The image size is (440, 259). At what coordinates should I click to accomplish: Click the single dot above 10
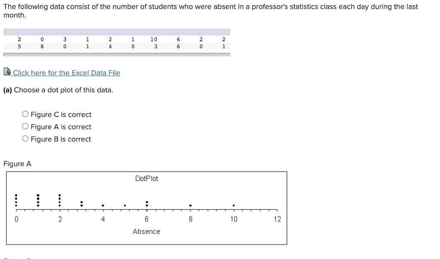click(x=234, y=205)
